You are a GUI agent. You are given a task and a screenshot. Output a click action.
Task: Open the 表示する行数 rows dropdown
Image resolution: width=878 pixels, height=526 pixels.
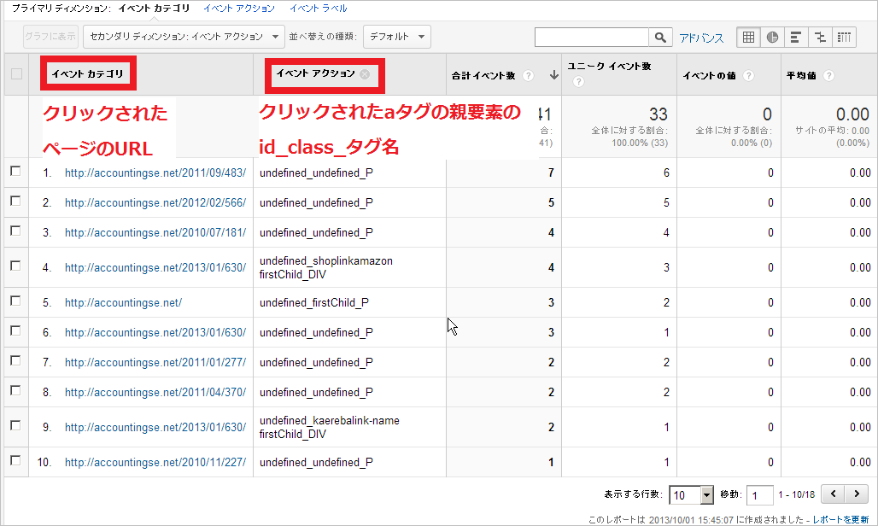pos(691,495)
